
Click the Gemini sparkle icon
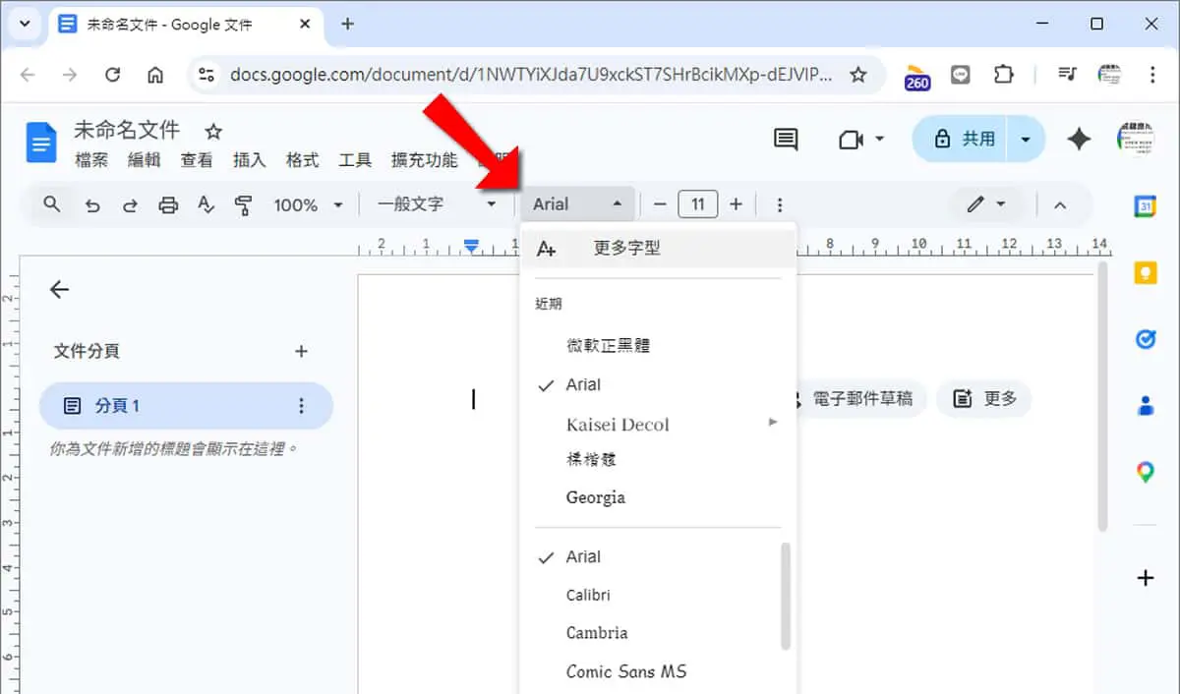pos(1079,140)
